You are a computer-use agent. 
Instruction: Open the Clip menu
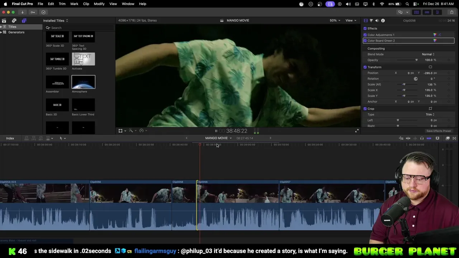coord(86,4)
